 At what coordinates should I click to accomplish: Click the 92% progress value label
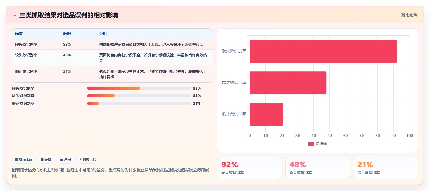tap(197, 88)
